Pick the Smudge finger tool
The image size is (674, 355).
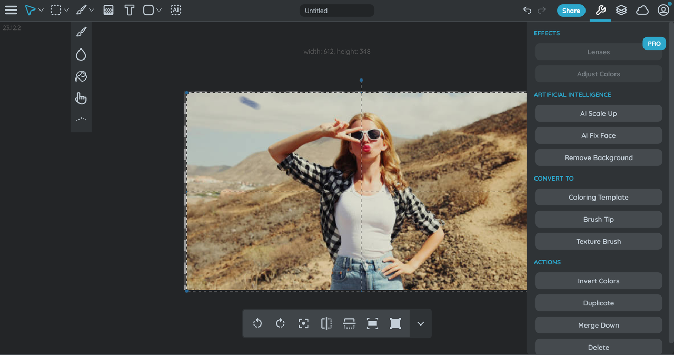[81, 98]
